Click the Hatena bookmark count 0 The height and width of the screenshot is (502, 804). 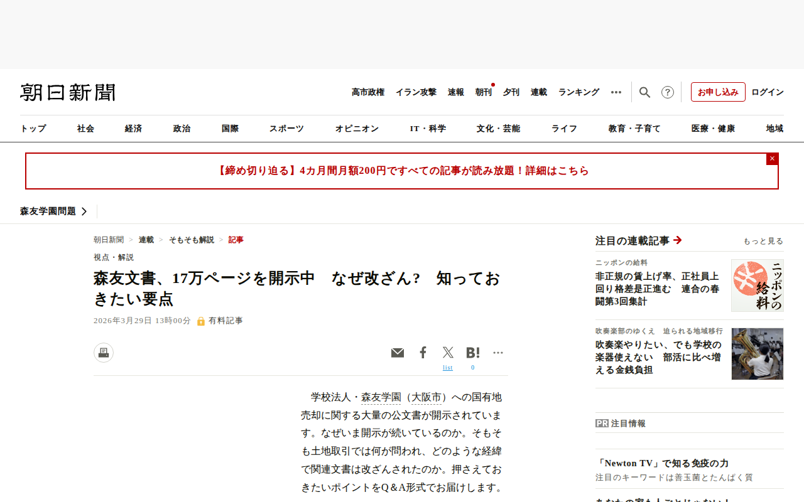[x=473, y=368]
